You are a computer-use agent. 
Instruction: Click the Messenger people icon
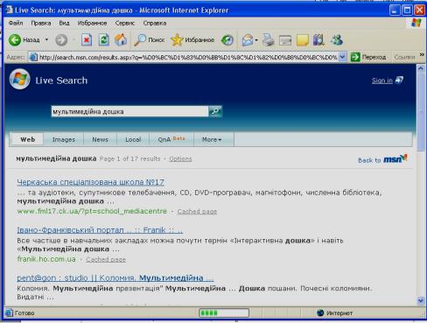(337, 40)
